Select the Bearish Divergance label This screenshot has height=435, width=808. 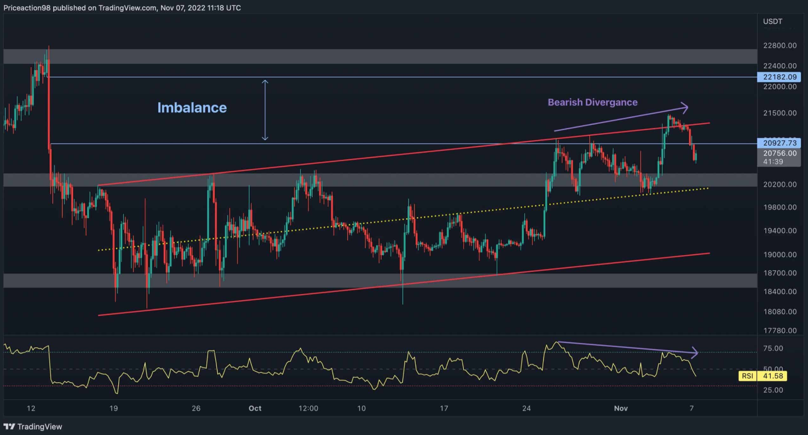click(593, 102)
